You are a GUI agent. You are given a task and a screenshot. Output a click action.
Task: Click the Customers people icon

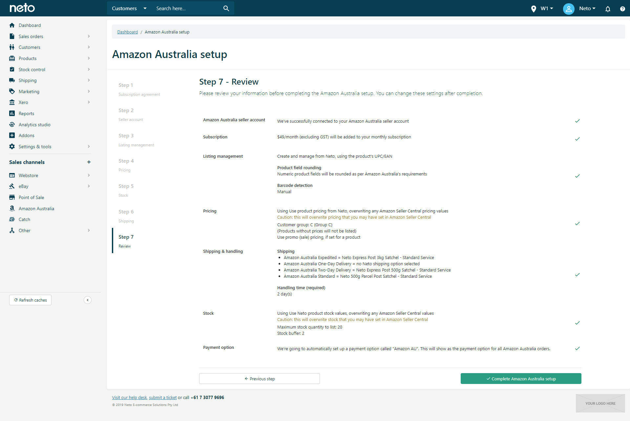coord(12,47)
